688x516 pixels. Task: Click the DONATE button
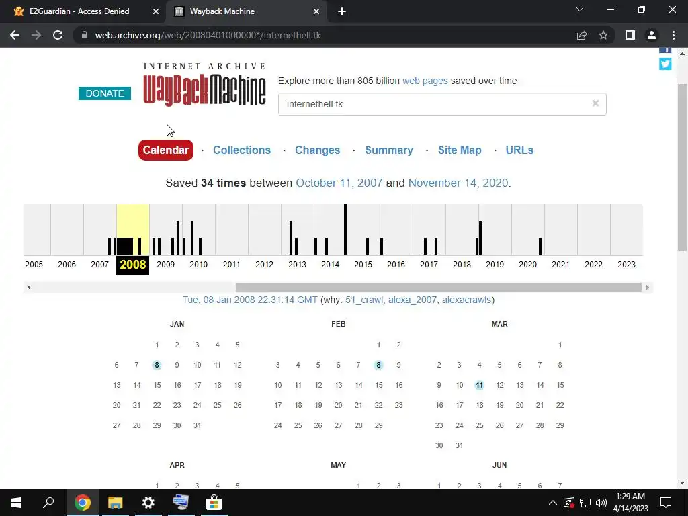[x=104, y=93]
